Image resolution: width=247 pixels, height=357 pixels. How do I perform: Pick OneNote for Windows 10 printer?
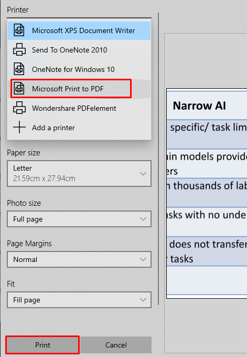[79, 69]
